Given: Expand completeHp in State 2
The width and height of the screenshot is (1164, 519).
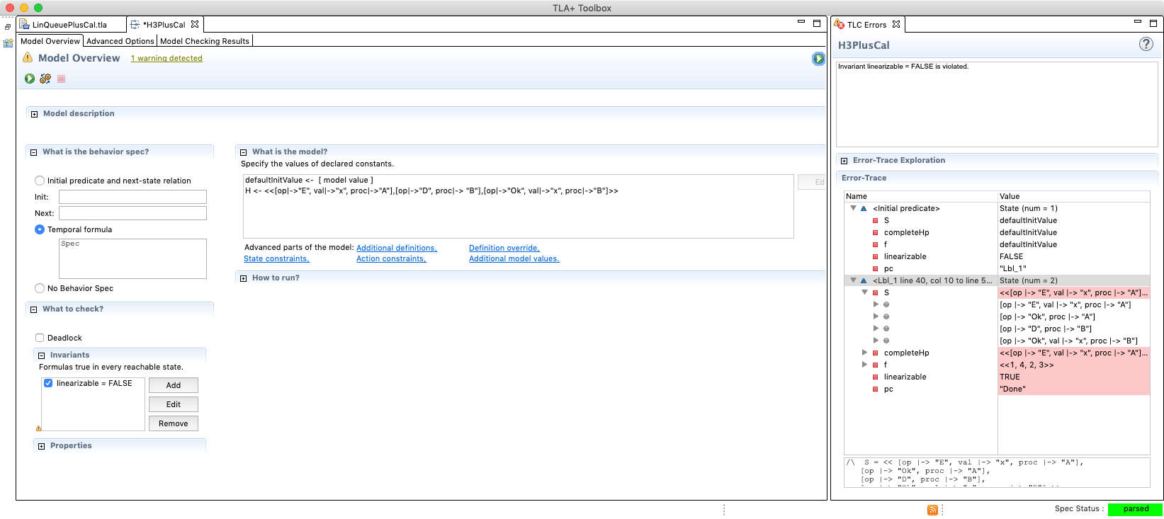Looking at the screenshot, I should pos(864,353).
